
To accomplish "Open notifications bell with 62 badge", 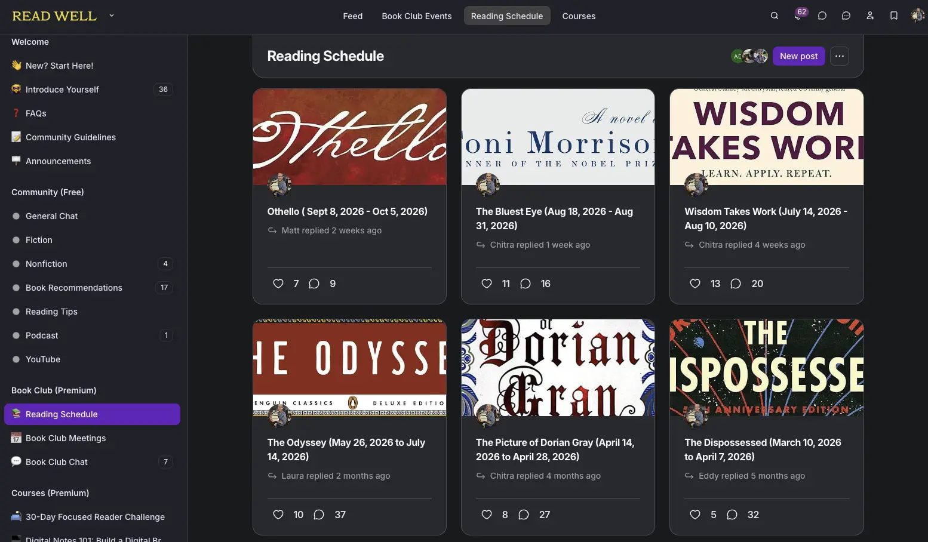I will [798, 16].
